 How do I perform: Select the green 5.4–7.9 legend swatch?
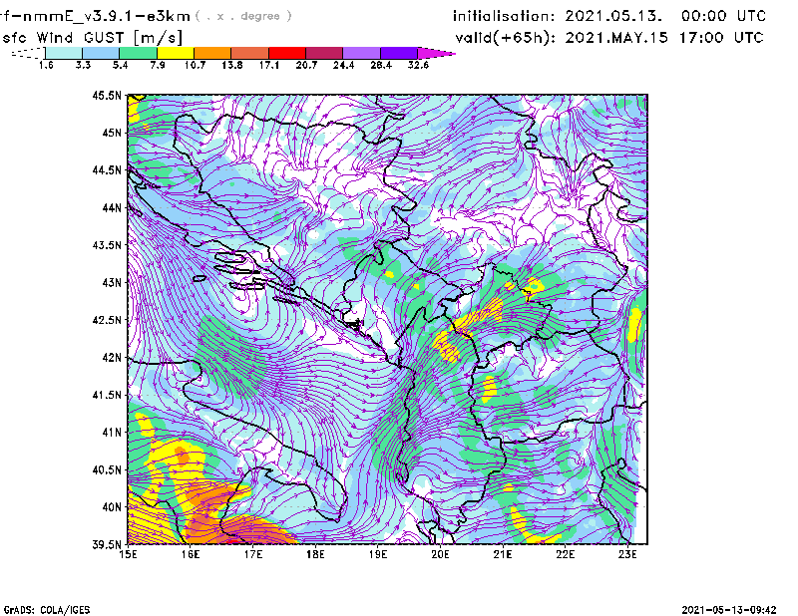tap(138, 53)
